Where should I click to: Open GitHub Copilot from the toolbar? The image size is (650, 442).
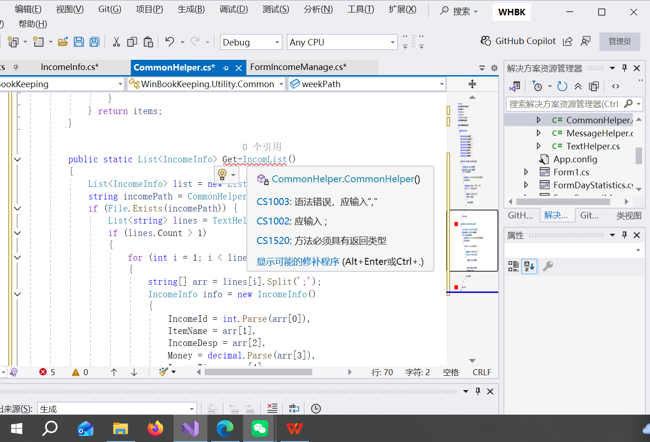pyautogui.click(x=518, y=41)
